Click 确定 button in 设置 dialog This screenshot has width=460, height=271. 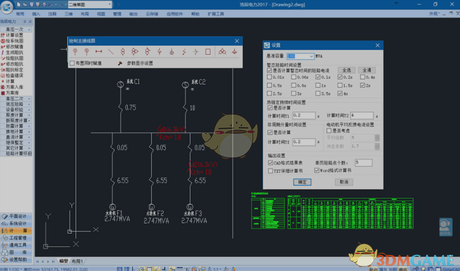[302, 182]
